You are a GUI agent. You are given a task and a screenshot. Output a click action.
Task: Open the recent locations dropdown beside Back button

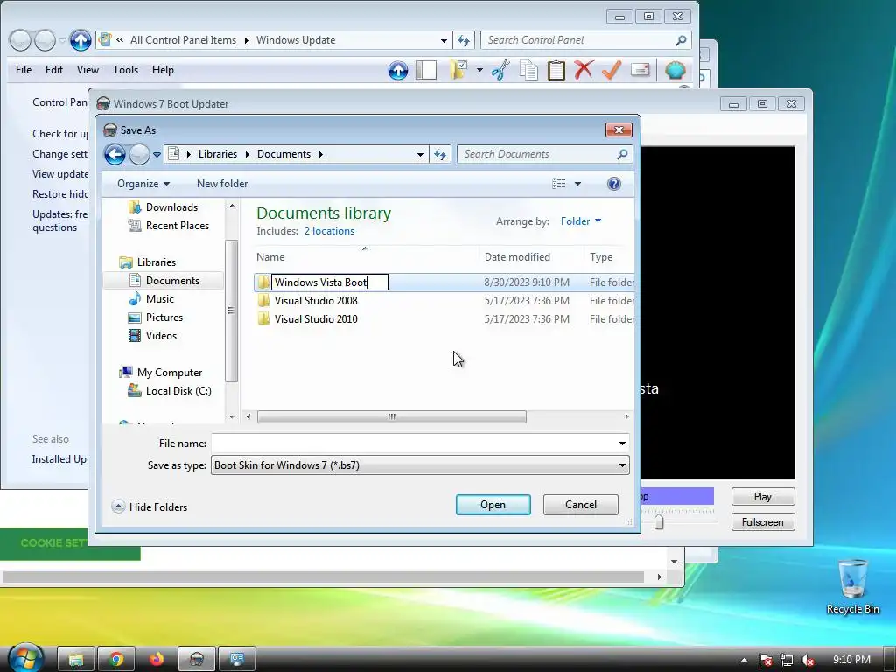coord(157,154)
